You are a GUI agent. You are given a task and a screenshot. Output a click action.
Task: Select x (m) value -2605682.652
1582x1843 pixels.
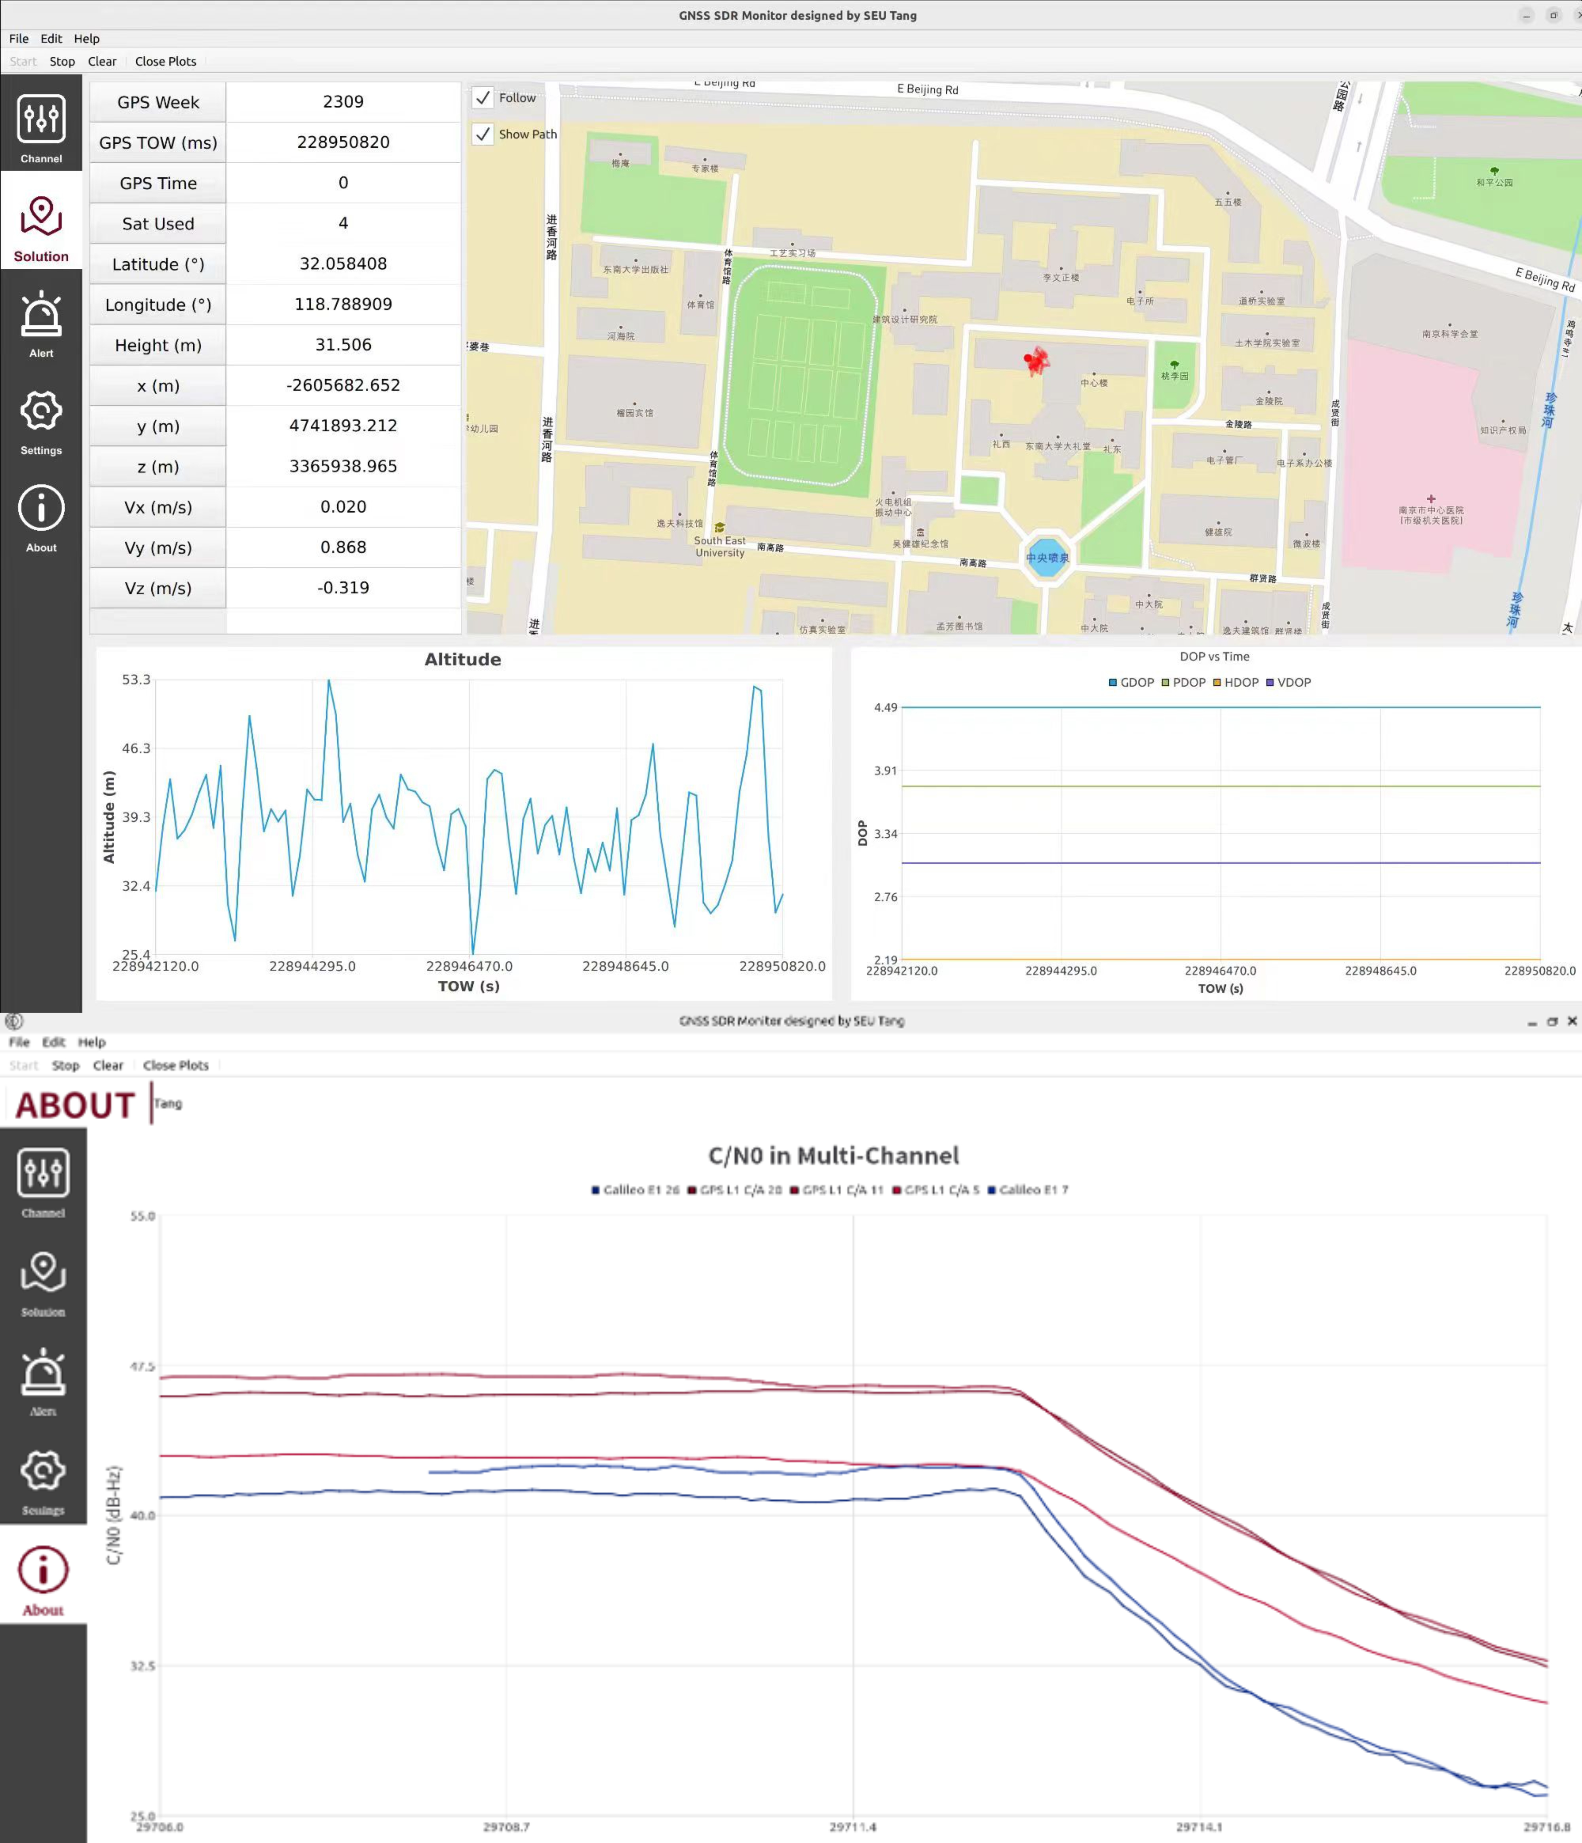343,385
